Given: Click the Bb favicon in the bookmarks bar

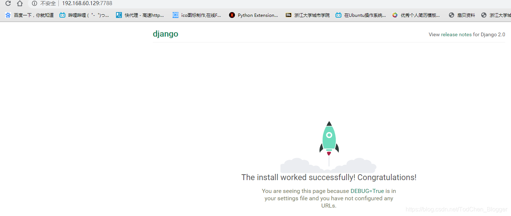Looking at the screenshot, I should click(x=289, y=15).
